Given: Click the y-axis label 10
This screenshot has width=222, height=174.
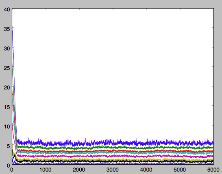Looking at the screenshot, I should [7, 126].
